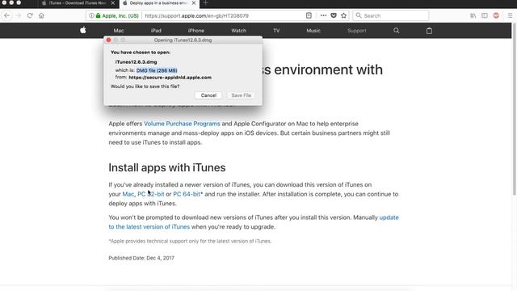Open TV in Apple navigation bar
This screenshot has width=517, height=291.
click(276, 31)
